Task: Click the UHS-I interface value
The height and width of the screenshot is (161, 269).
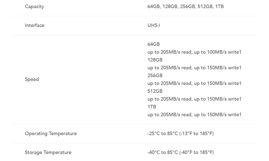Action: click(154, 25)
